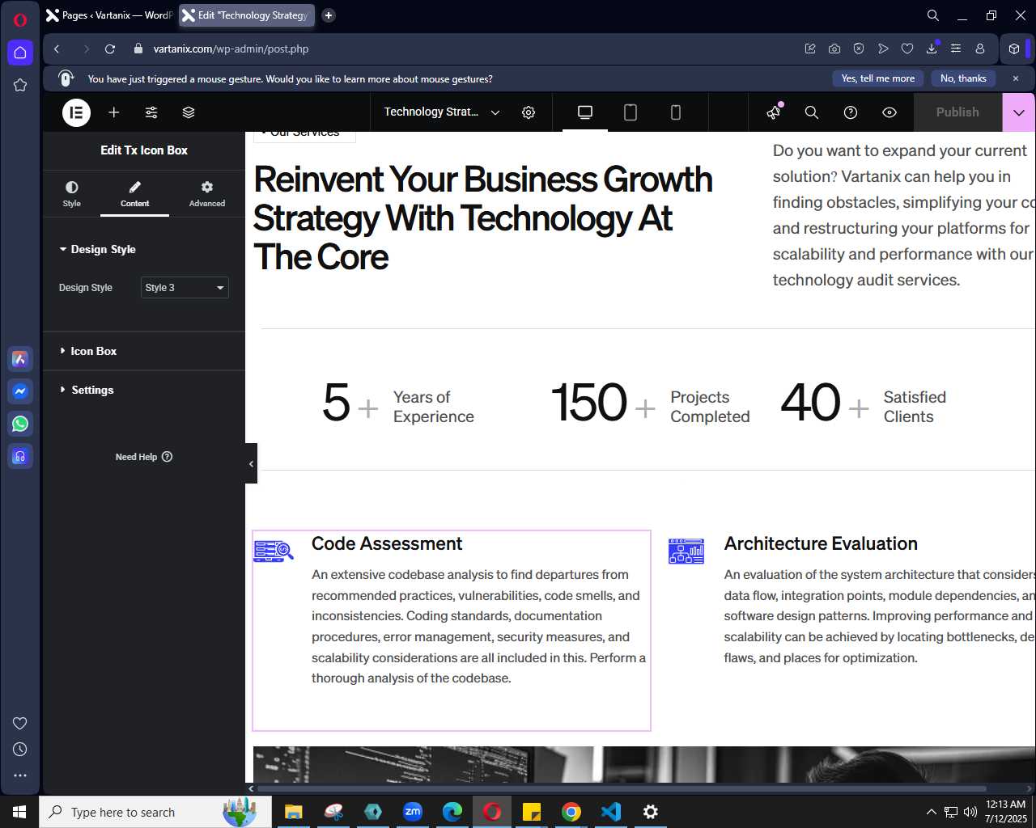Open Messenger in Opera sidebar

point(20,391)
